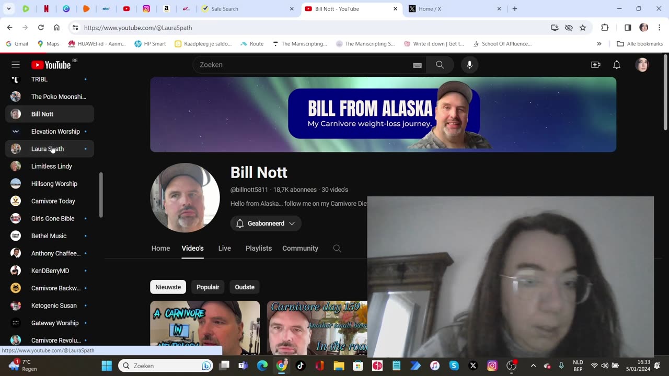Open the Carnivore day 159 video thumbnail

(x=317, y=328)
